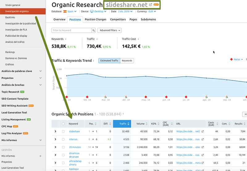Image resolution: width=247 pixels, height=171 pixels.
Task: Open Dominio vs. Dominio in sidebar
Action: click(16, 58)
